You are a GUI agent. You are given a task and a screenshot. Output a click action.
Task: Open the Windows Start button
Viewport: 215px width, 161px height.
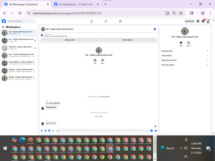(x=5, y=148)
